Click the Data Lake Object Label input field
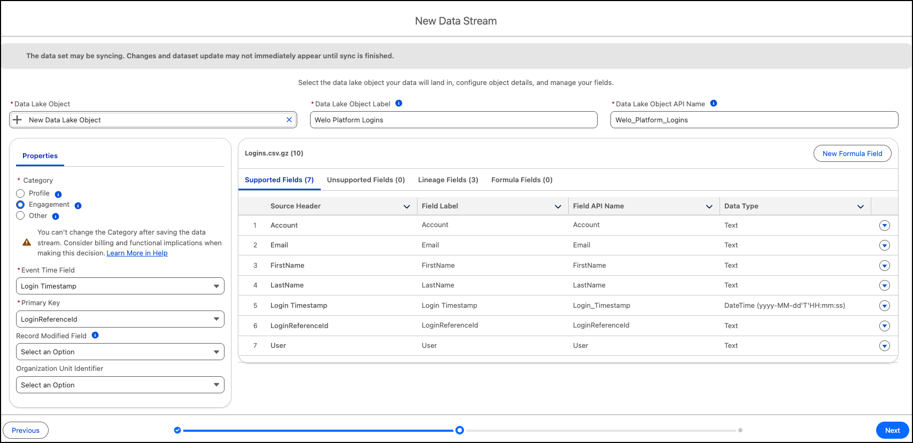Viewport: 913px width, 443px height. tap(453, 120)
